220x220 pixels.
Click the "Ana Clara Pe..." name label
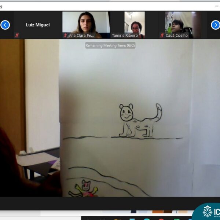[81, 36]
